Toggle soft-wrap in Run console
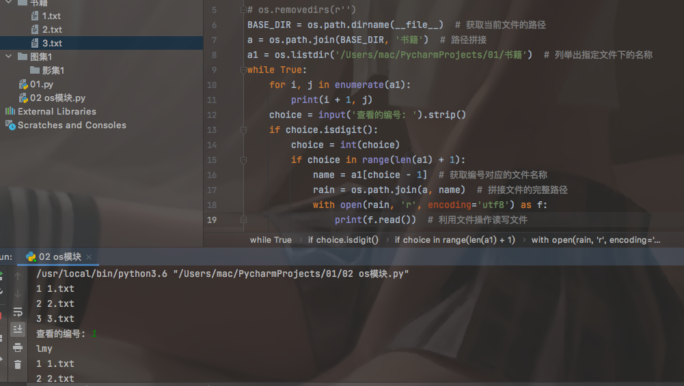The height and width of the screenshot is (386, 684). 18,312
